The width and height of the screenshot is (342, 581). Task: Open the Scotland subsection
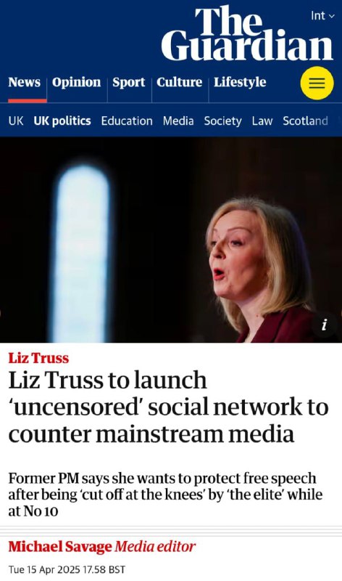point(305,121)
